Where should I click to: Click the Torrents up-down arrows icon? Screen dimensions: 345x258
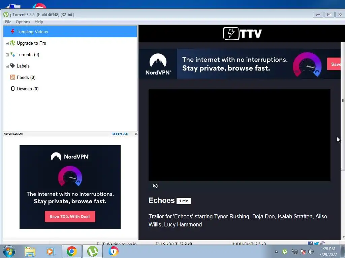[13, 54]
